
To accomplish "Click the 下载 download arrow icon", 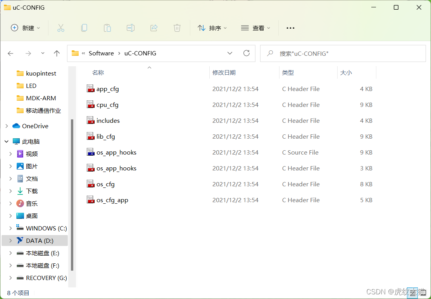I will coord(20,191).
